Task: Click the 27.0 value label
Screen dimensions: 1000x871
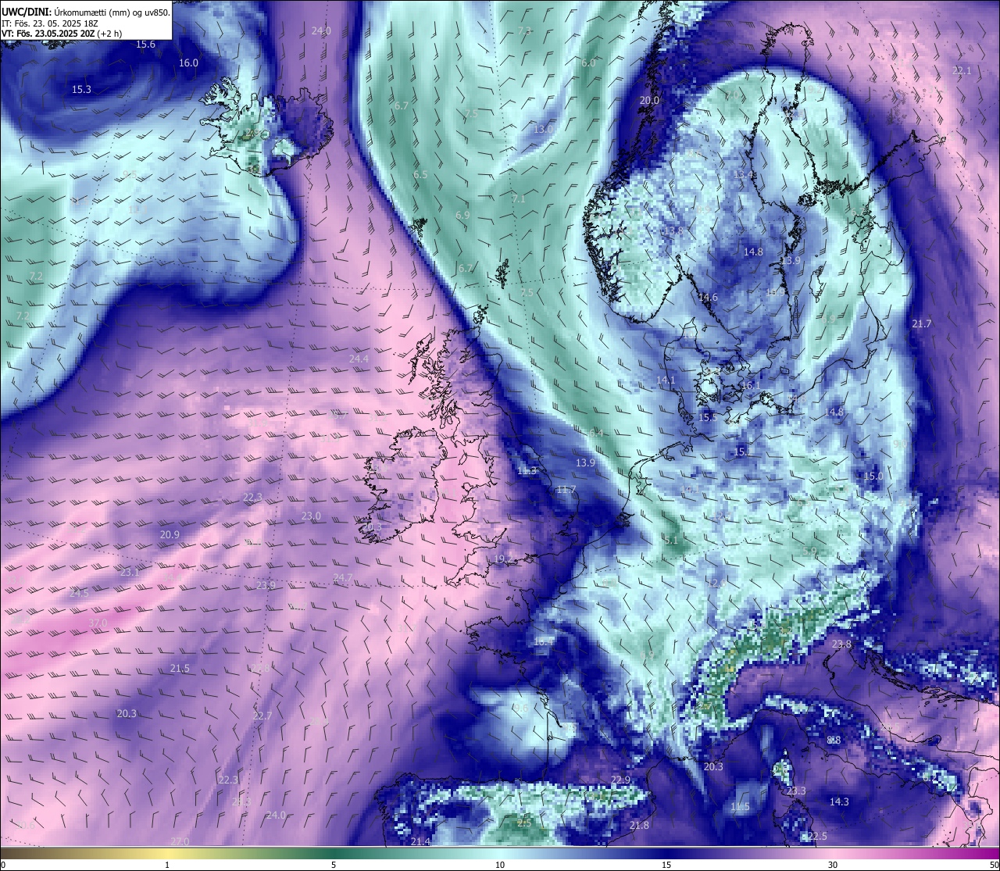Action: [180, 841]
